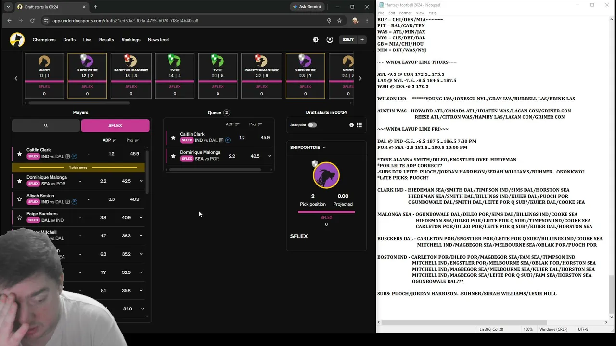Screen dimensions: 616x346
Task: Open the SHIPDONTDIE team dropdown
Action: [x=308, y=148]
